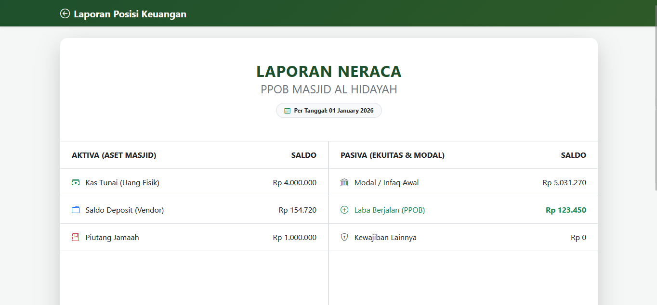Click the bank building icon beside Modal
The image size is (657, 305).
344,182
